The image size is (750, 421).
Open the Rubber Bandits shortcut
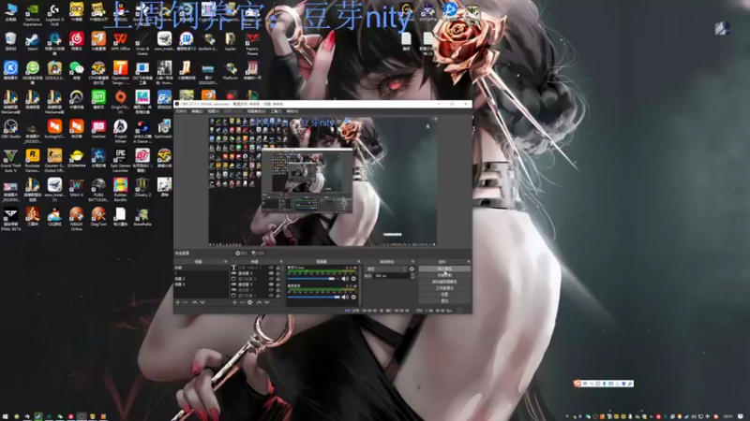pyautogui.click(x=120, y=190)
